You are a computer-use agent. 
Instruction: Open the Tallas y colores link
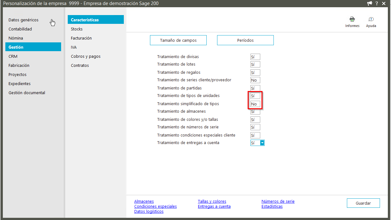coord(212,201)
